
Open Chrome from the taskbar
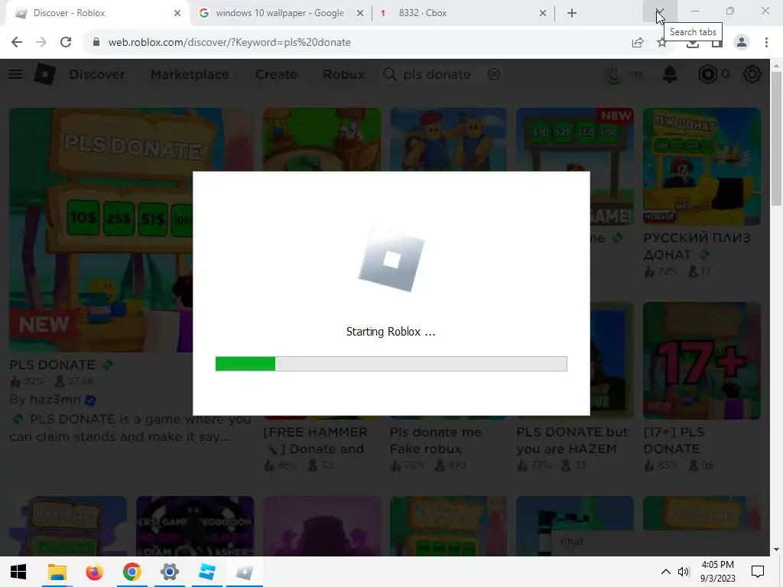click(x=132, y=572)
